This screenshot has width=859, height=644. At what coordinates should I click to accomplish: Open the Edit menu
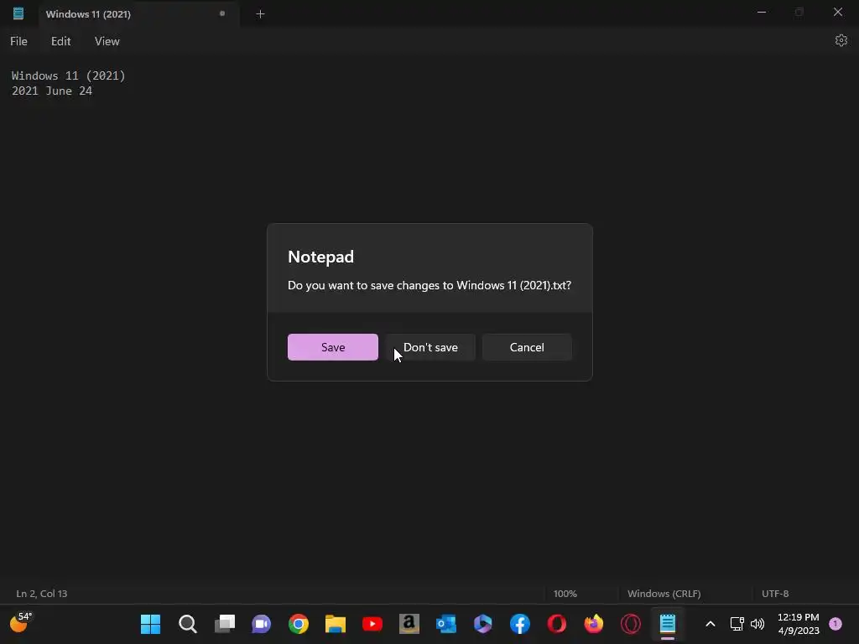(60, 41)
